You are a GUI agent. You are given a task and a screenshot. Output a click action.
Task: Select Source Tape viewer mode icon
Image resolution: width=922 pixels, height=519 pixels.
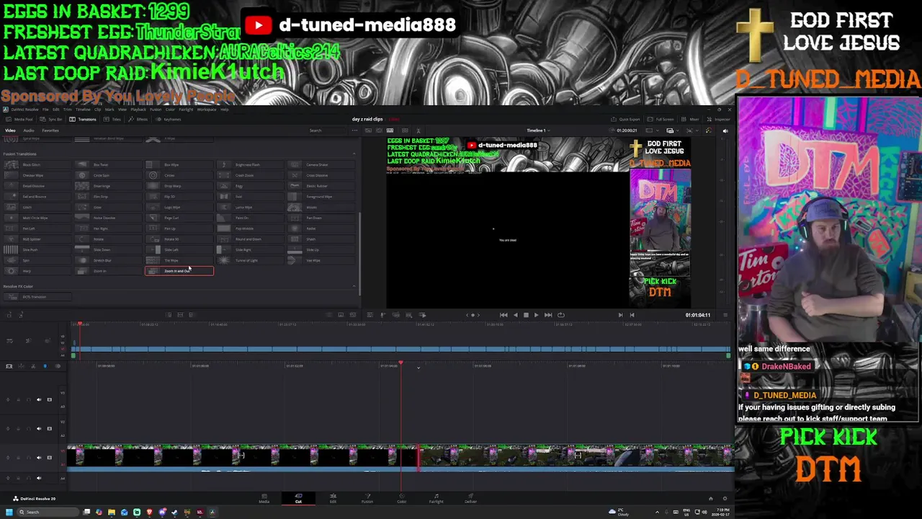coord(380,130)
